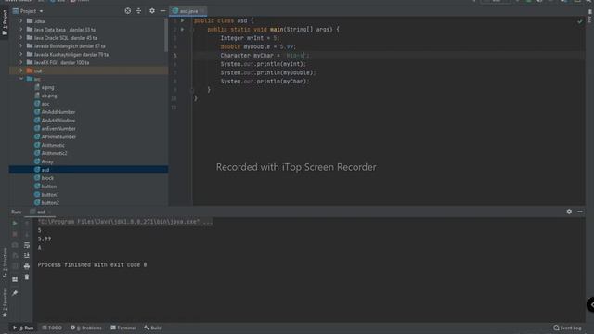Image resolution: width=594 pixels, height=334 pixels.
Task: Open Run panel settings gear icon
Action: coord(569,212)
